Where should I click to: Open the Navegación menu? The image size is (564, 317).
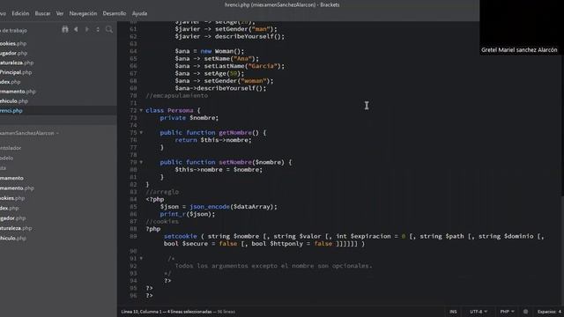tap(83, 13)
